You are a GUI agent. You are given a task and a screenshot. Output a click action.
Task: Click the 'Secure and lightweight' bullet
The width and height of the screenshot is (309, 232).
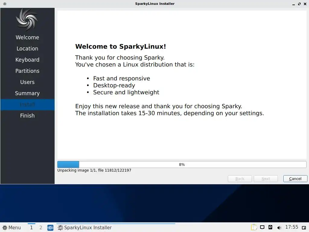(126, 92)
